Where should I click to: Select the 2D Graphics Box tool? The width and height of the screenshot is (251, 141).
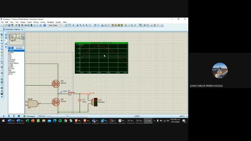(2, 79)
